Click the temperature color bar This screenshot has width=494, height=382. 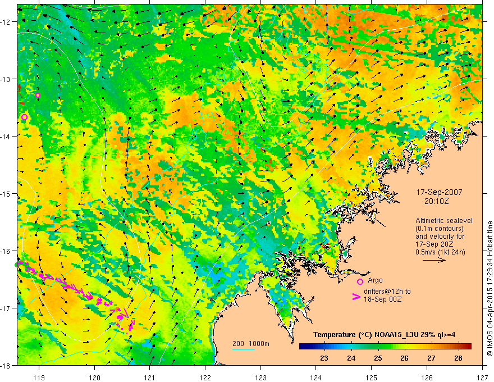385,347
